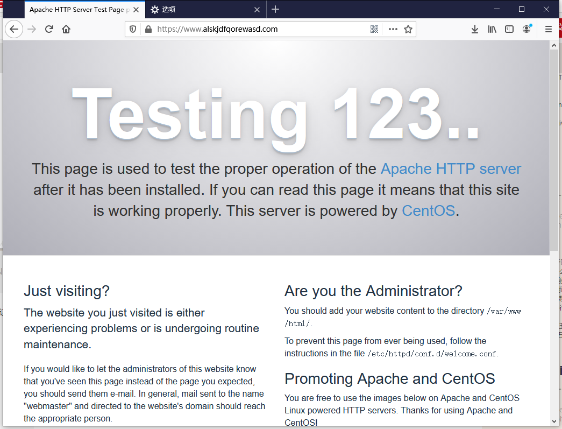
Task: Toggle the sidebar view
Action: [509, 29]
